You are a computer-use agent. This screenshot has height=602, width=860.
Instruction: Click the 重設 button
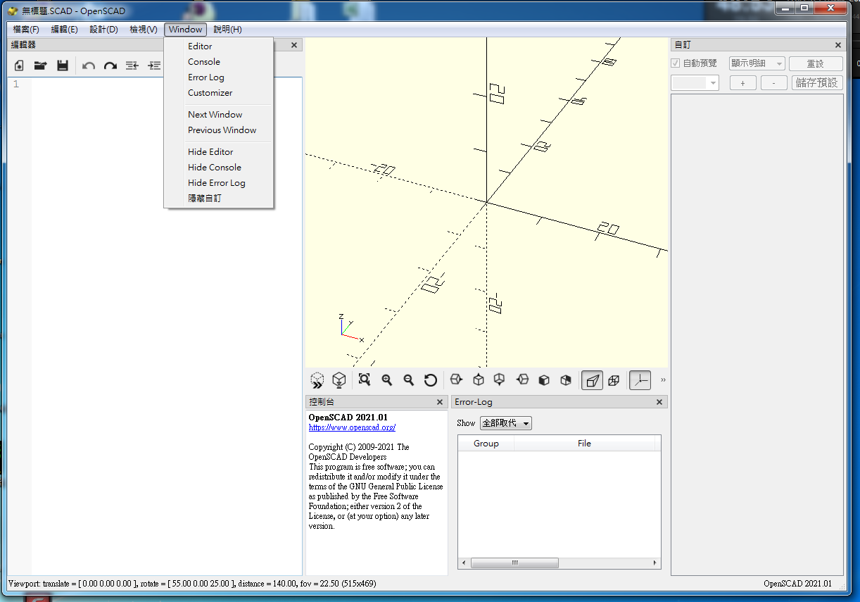tap(816, 63)
